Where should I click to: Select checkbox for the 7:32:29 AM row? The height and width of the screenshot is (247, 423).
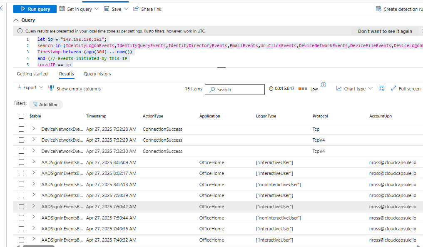pyautogui.click(x=22, y=140)
